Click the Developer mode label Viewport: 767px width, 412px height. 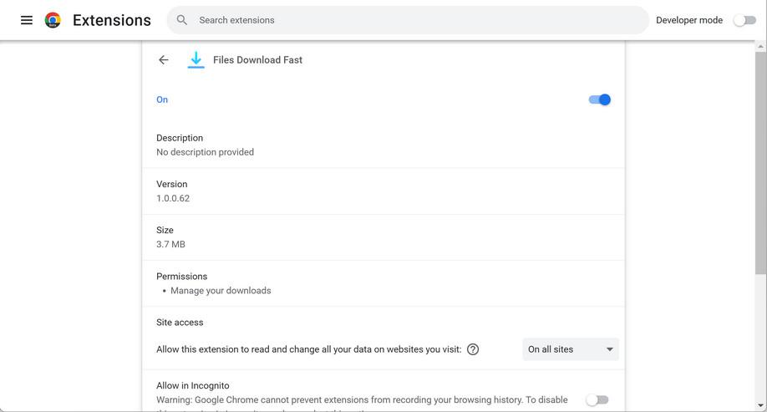pyautogui.click(x=689, y=20)
